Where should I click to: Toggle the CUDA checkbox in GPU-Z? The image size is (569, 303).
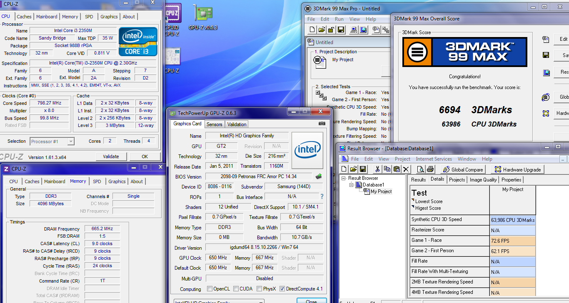pyautogui.click(x=236, y=289)
